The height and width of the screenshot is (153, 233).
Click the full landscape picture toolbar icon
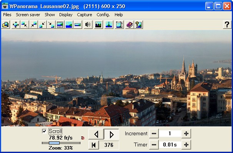point(69,25)
